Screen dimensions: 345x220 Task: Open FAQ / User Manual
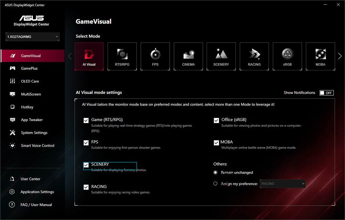[x=36, y=205]
